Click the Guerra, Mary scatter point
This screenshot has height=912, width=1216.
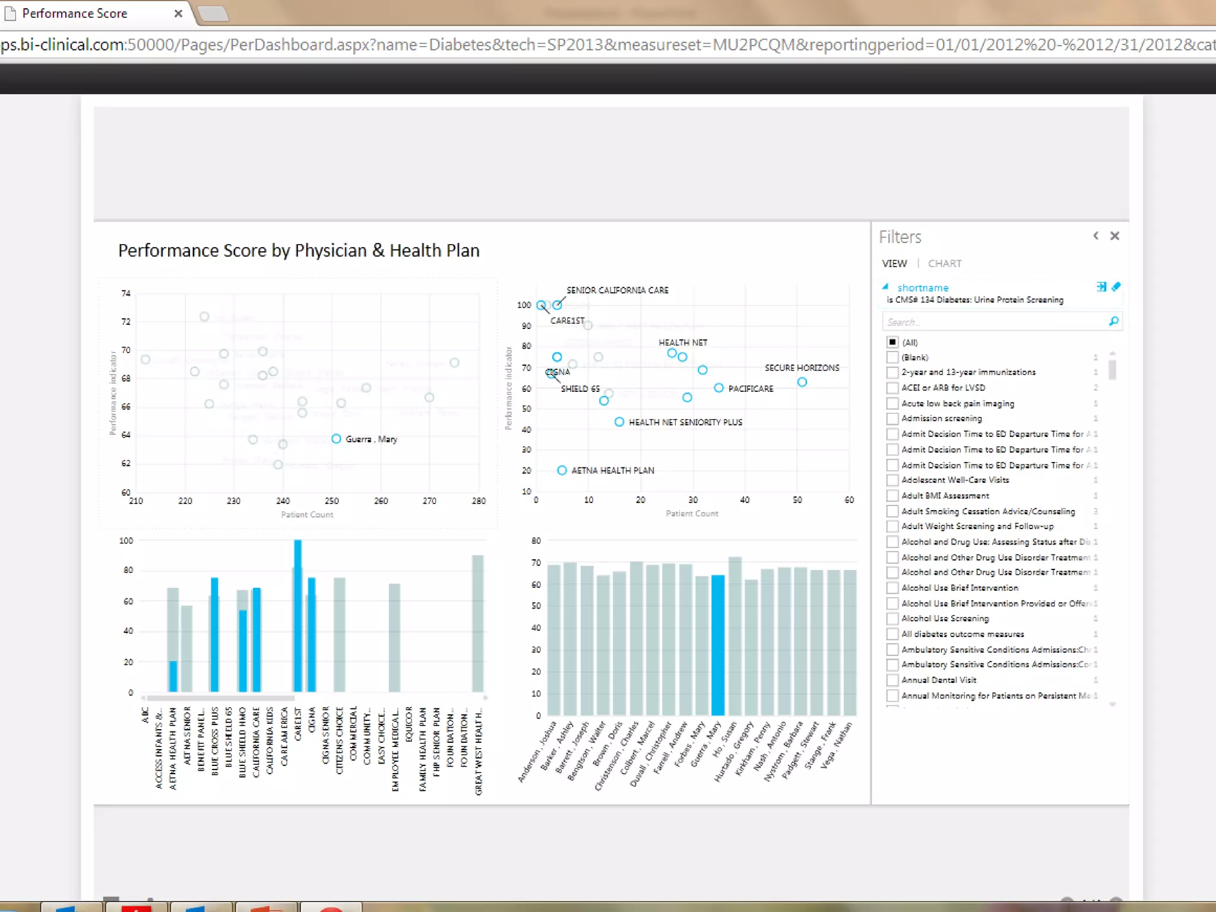pos(336,439)
